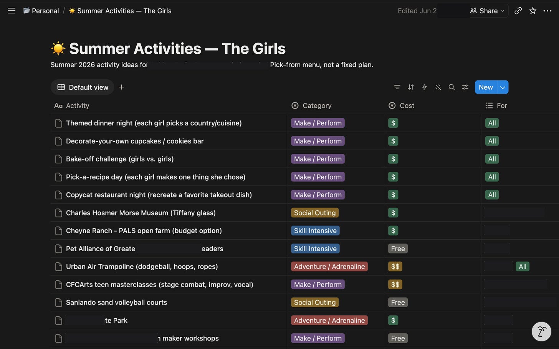559x349 pixels.
Task: Click Make / Perform tag in maker workshops row
Action: (x=318, y=338)
